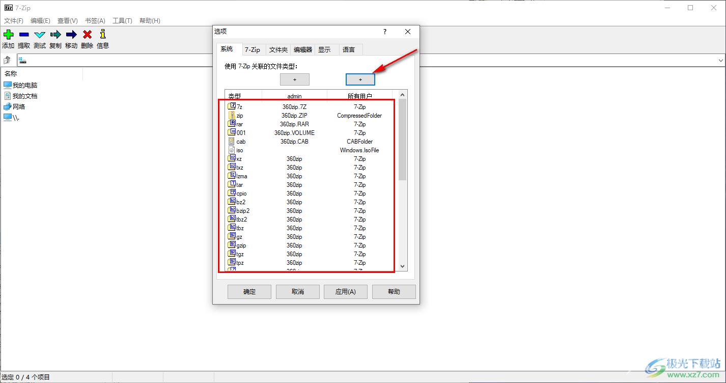726x383 pixels.
Task: Switch to the 编辑器 tab
Action: tap(303, 49)
